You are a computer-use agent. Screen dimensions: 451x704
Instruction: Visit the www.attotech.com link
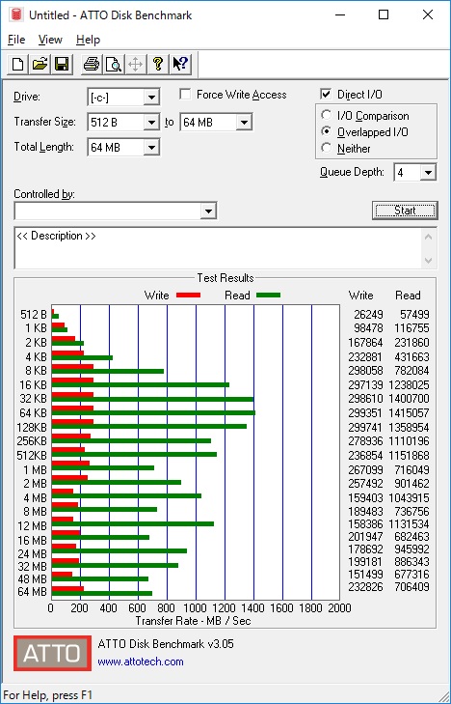pyautogui.click(x=141, y=662)
